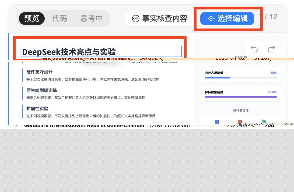Click the 事实核查内容 button
Viewport: 294px width, 192px height.
click(160, 19)
